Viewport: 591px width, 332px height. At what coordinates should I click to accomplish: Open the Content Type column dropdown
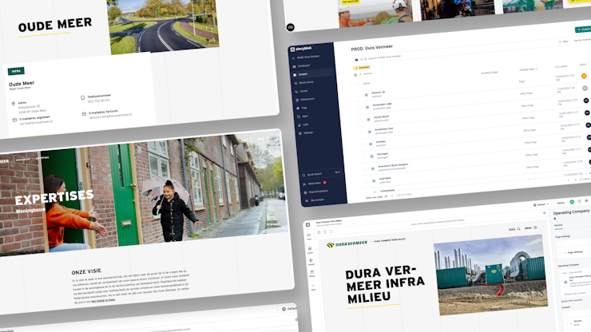coord(529,69)
